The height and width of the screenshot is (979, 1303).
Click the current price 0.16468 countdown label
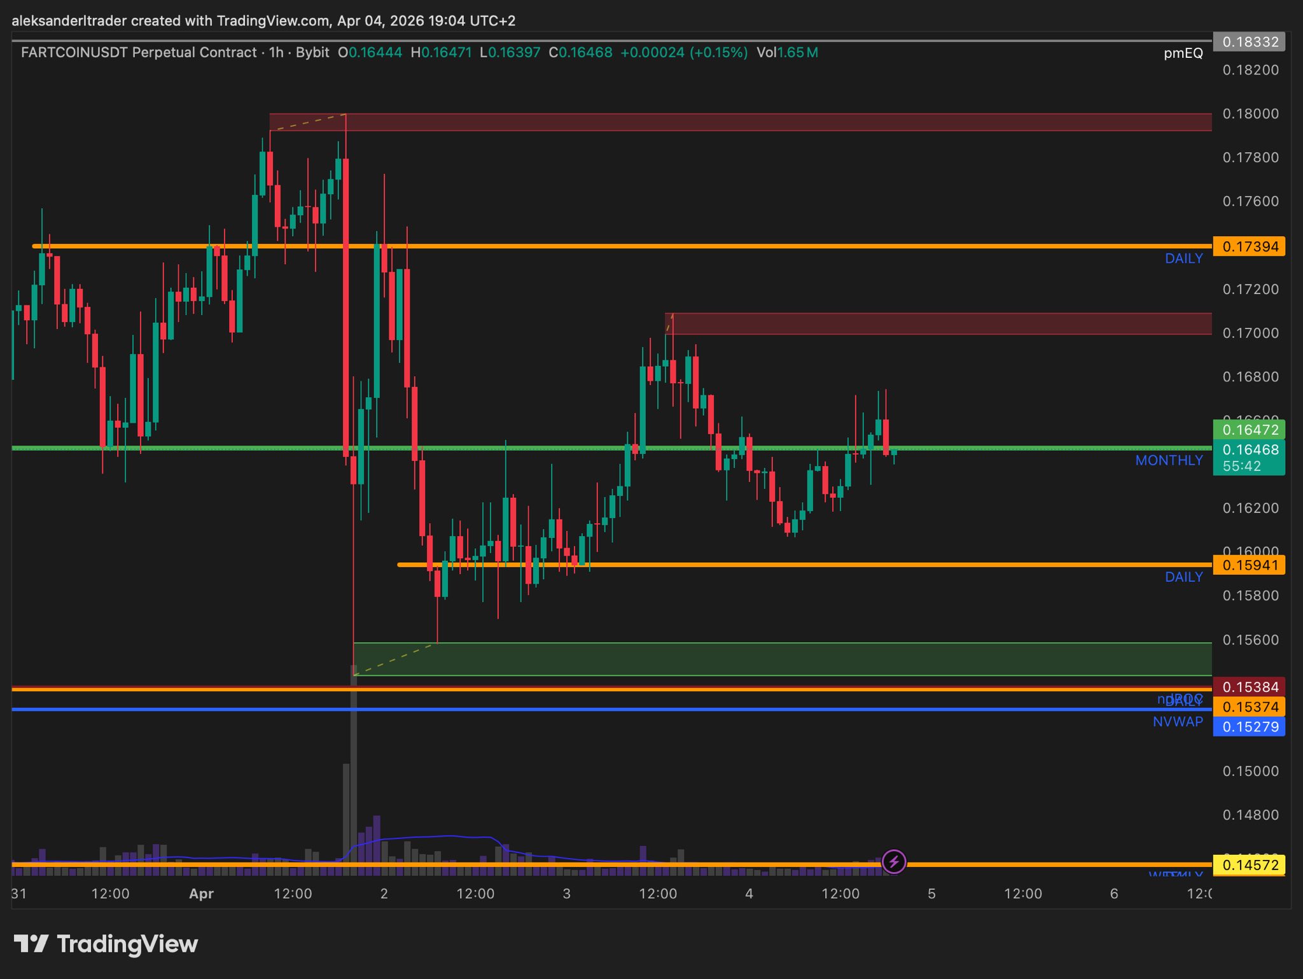[1249, 458]
